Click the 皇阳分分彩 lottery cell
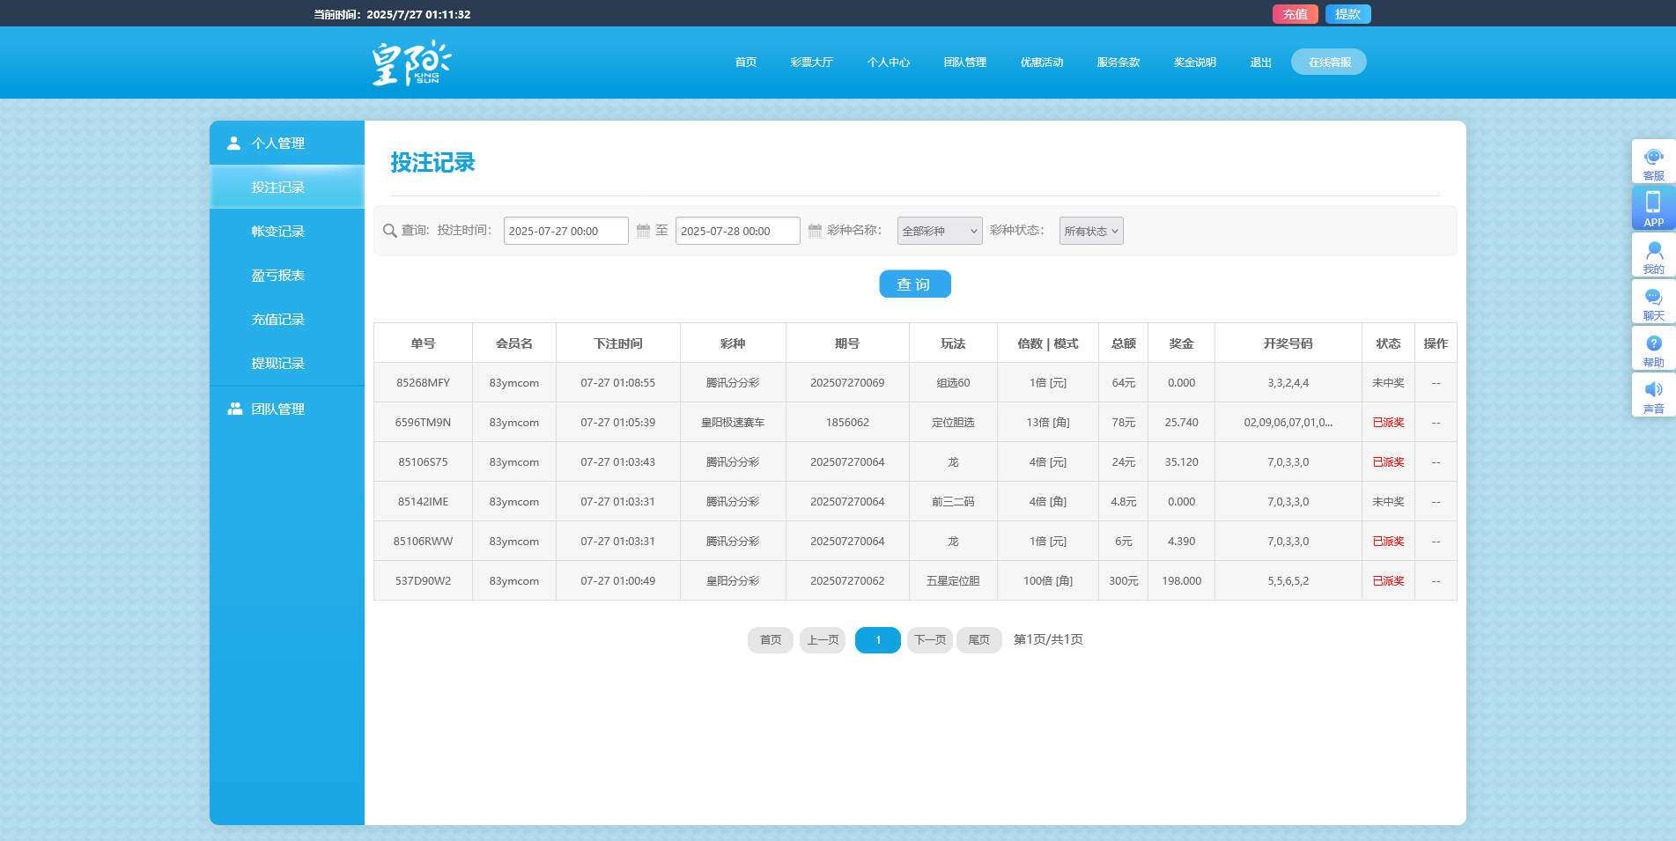 (733, 581)
